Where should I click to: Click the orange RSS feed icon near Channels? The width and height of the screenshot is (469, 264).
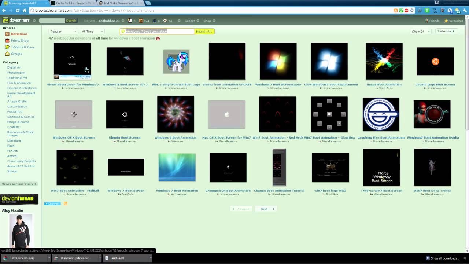65,203
